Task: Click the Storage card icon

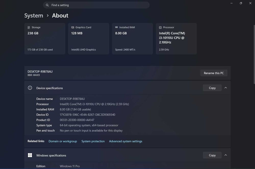Action: [29, 27]
